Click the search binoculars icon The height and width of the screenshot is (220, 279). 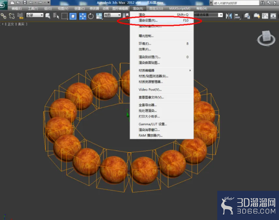[263, 2]
